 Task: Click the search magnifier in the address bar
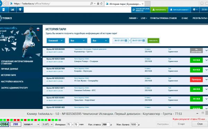(x=92, y=3)
